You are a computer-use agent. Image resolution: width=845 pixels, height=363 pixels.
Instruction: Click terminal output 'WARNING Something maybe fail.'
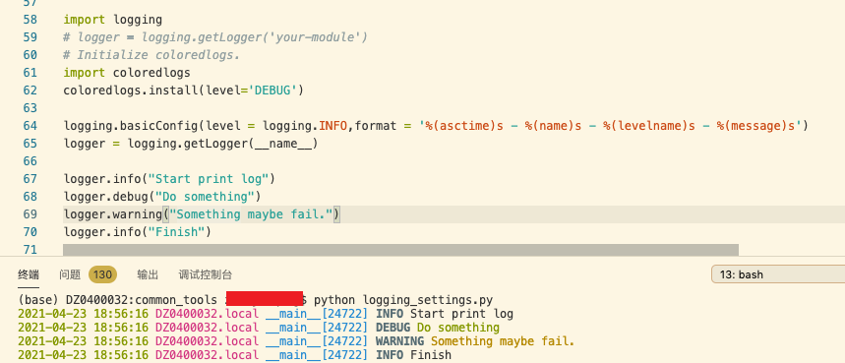point(475,341)
